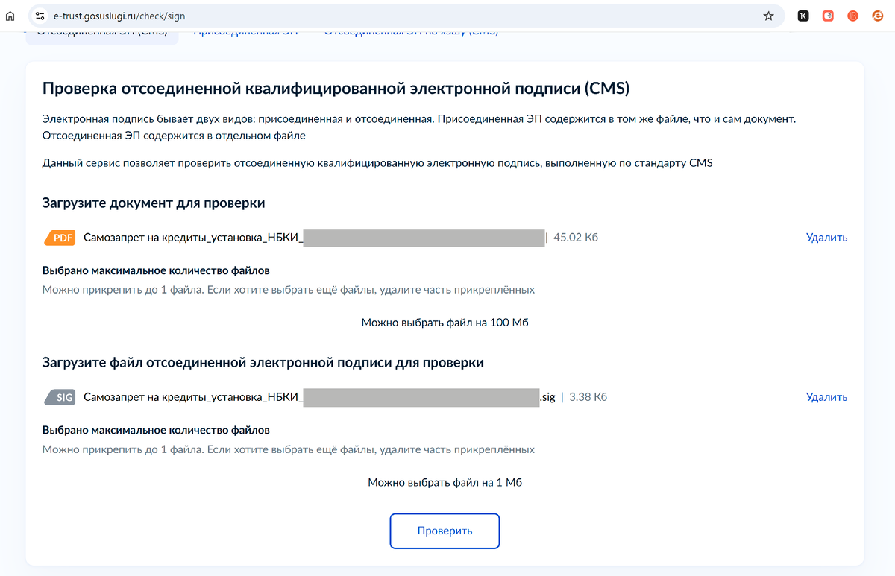The height and width of the screenshot is (576, 895).
Task: Click text Можно выбрать файл на 1 Мб
Action: coord(445,482)
